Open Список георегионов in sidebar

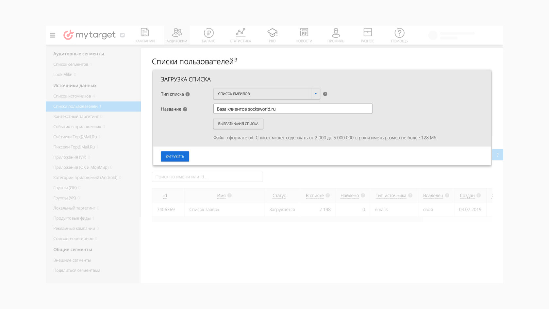coord(73,238)
